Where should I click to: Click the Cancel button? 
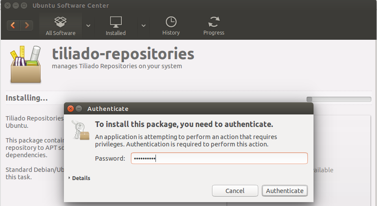pos(235,191)
